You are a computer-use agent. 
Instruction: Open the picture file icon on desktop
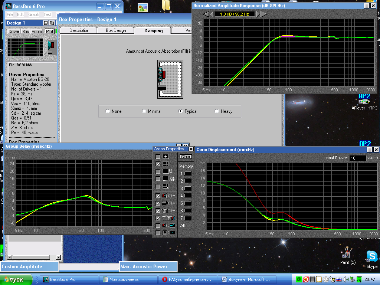click(143, 8)
